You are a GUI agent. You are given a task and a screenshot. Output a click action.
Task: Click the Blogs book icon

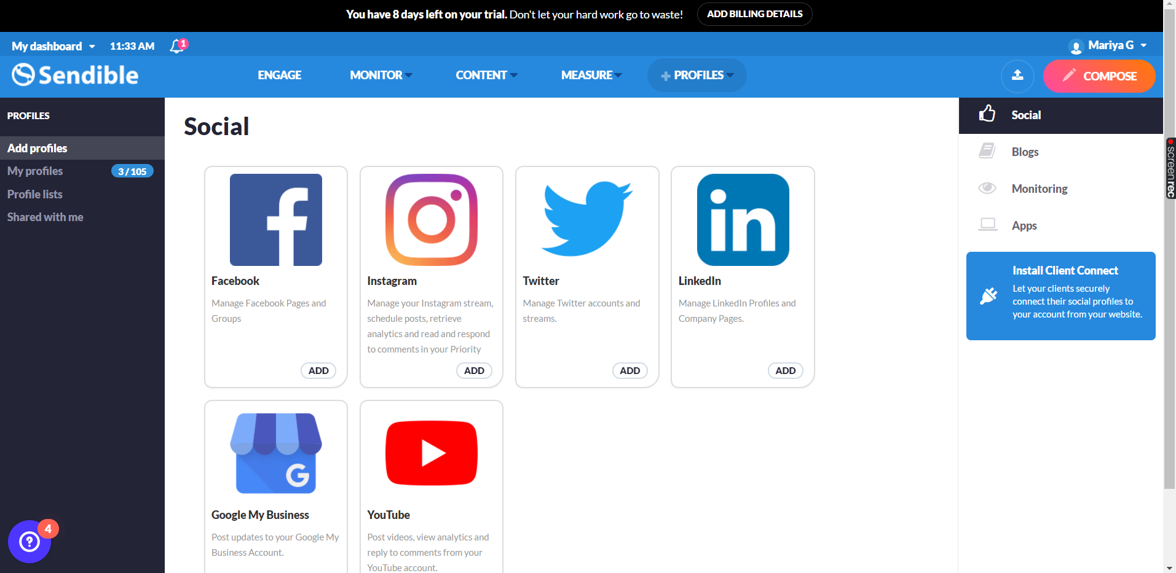(x=987, y=151)
